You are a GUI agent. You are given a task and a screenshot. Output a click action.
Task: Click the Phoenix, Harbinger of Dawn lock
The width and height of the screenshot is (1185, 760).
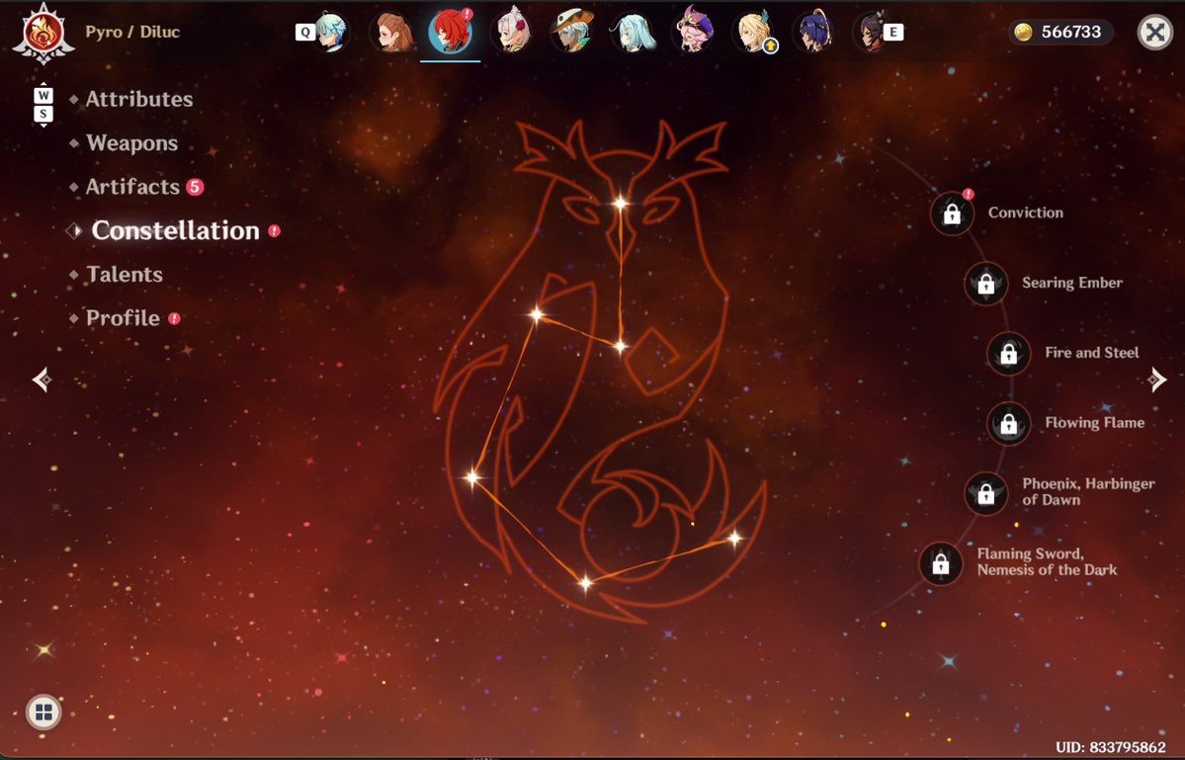(x=986, y=493)
